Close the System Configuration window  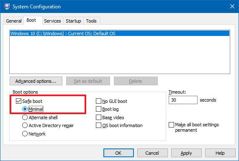232,6
